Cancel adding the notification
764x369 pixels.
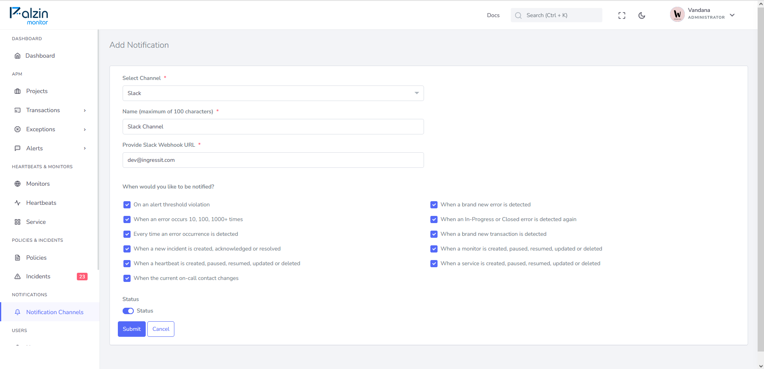point(161,329)
